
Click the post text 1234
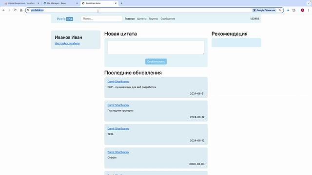point(111,134)
